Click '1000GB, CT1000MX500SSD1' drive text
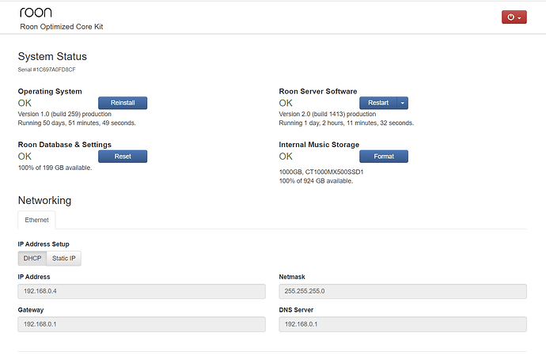This screenshot has height=359, width=546. point(321,172)
